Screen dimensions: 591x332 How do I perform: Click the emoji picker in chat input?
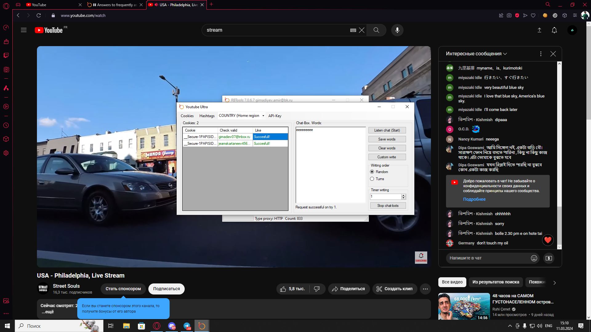point(534,258)
